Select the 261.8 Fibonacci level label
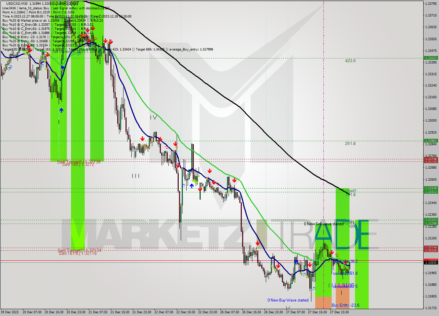This screenshot has height=316, width=439. click(350, 144)
